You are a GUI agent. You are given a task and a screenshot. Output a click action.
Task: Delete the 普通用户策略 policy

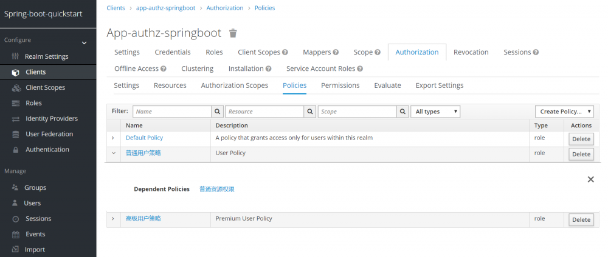tap(581, 154)
